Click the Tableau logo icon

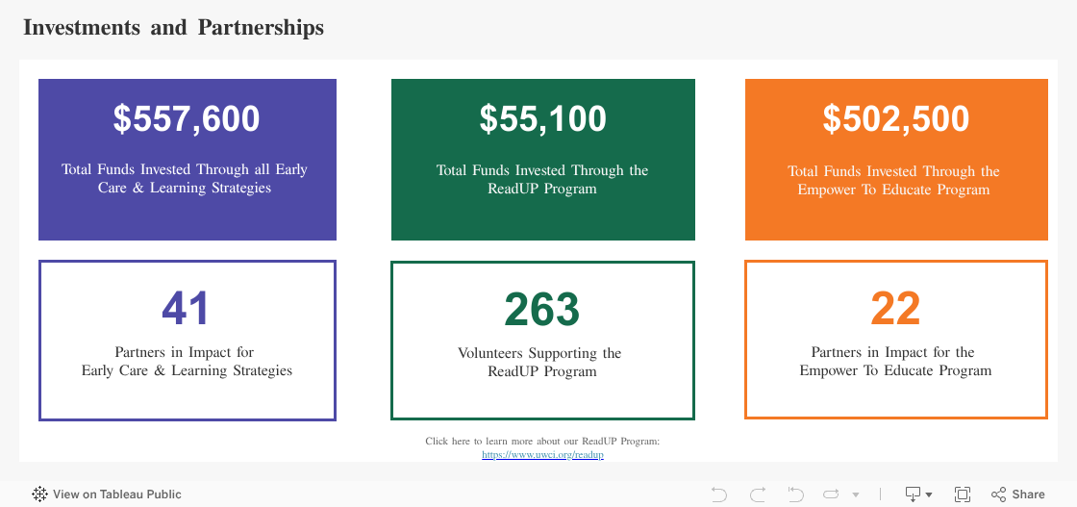point(39,494)
